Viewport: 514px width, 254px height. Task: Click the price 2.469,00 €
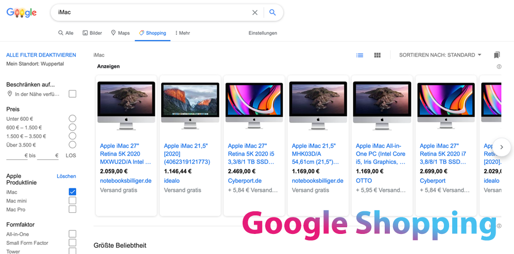pyautogui.click(x=242, y=171)
